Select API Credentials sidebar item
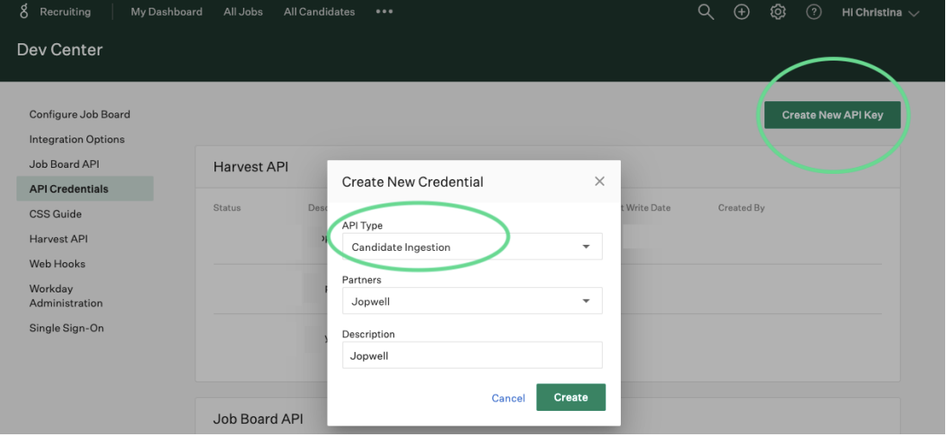This screenshot has width=946, height=436. [85, 189]
